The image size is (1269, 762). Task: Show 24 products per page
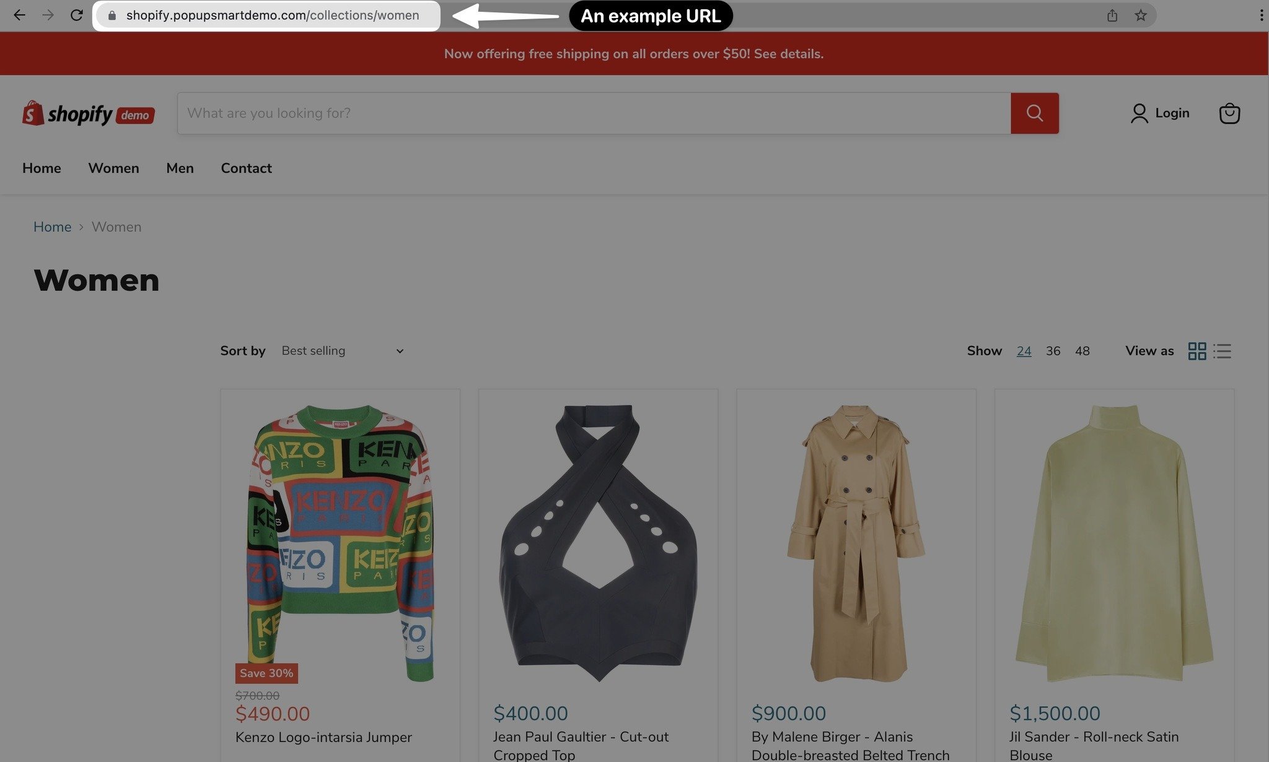coord(1024,351)
